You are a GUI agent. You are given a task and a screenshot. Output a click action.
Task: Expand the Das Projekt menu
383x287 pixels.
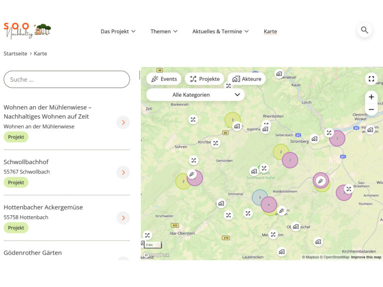[118, 31]
